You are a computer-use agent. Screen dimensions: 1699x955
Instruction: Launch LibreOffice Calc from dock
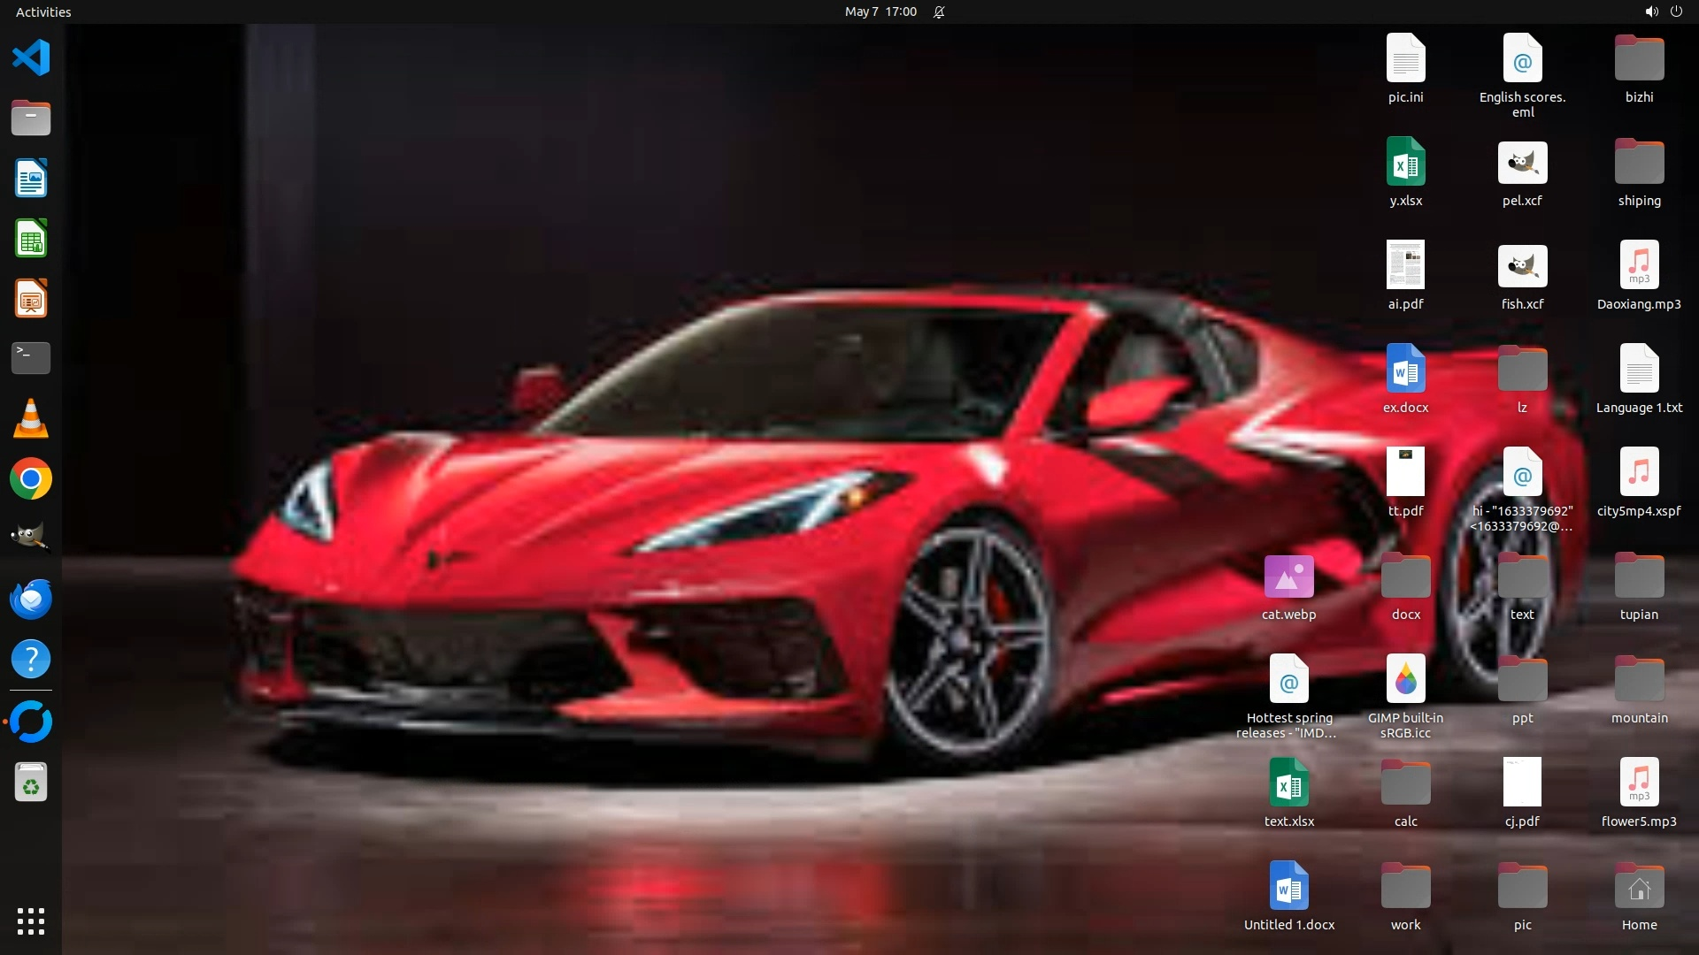coord(31,239)
